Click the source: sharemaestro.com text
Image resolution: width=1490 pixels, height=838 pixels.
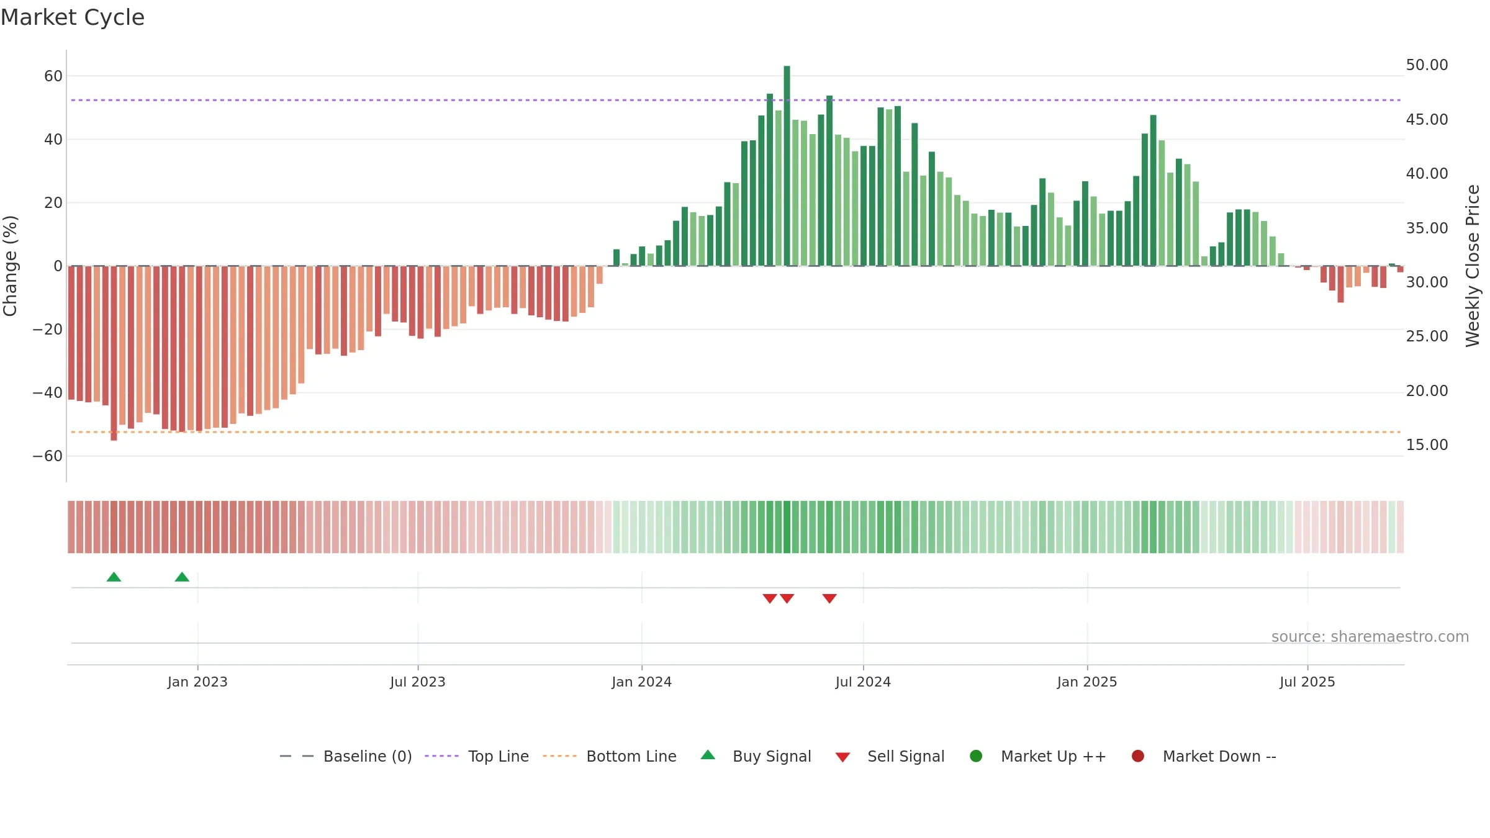pos(1370,636)
